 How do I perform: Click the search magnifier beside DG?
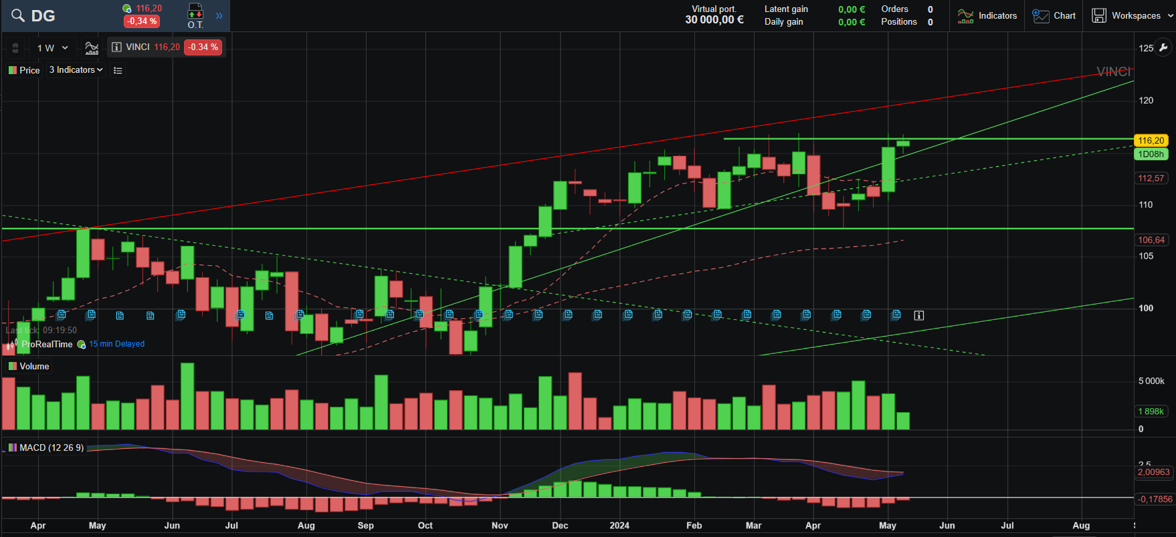[18, 15]
